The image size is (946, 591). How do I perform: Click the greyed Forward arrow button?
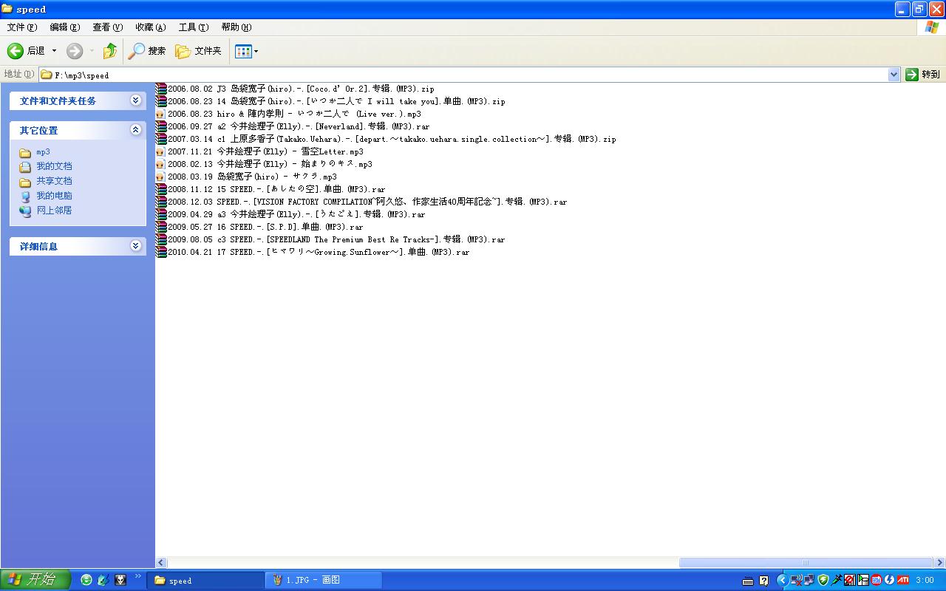click(x=75, y=51)
